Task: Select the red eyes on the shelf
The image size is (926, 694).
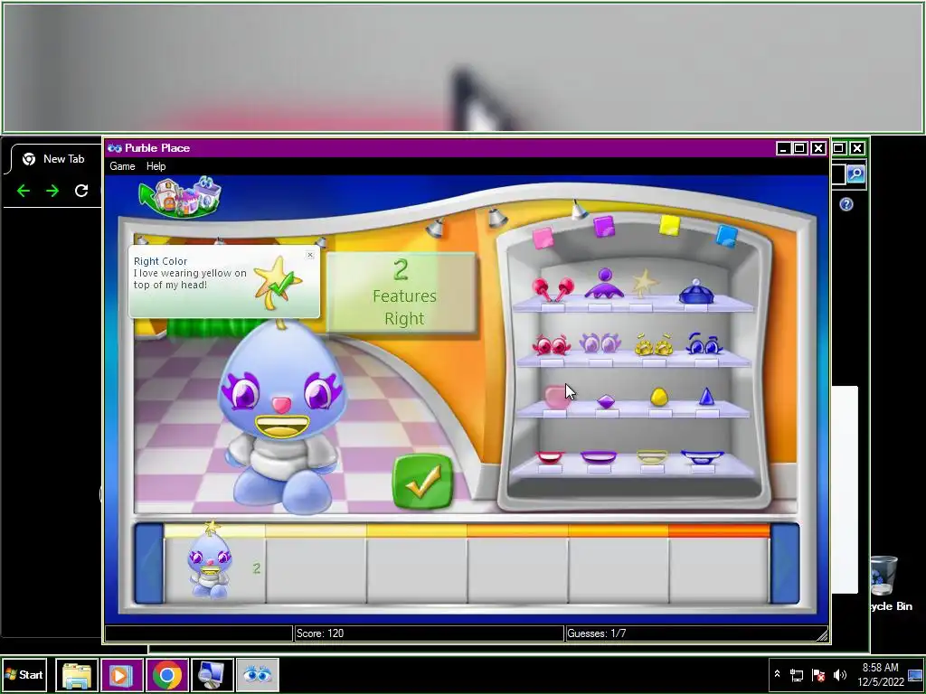Action: 551,344
